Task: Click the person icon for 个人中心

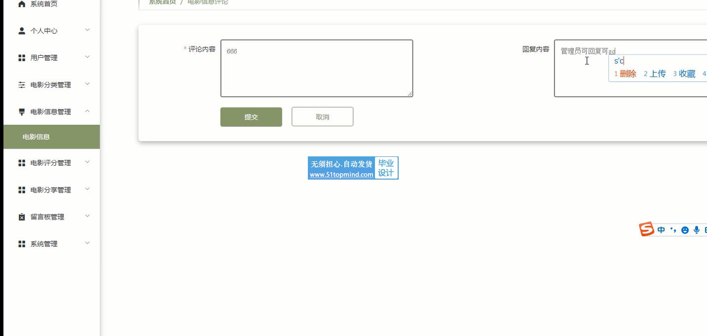Action: coord(22,31)
